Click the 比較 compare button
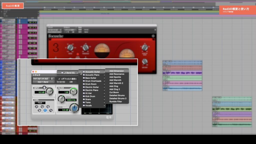 coord(71,82)
